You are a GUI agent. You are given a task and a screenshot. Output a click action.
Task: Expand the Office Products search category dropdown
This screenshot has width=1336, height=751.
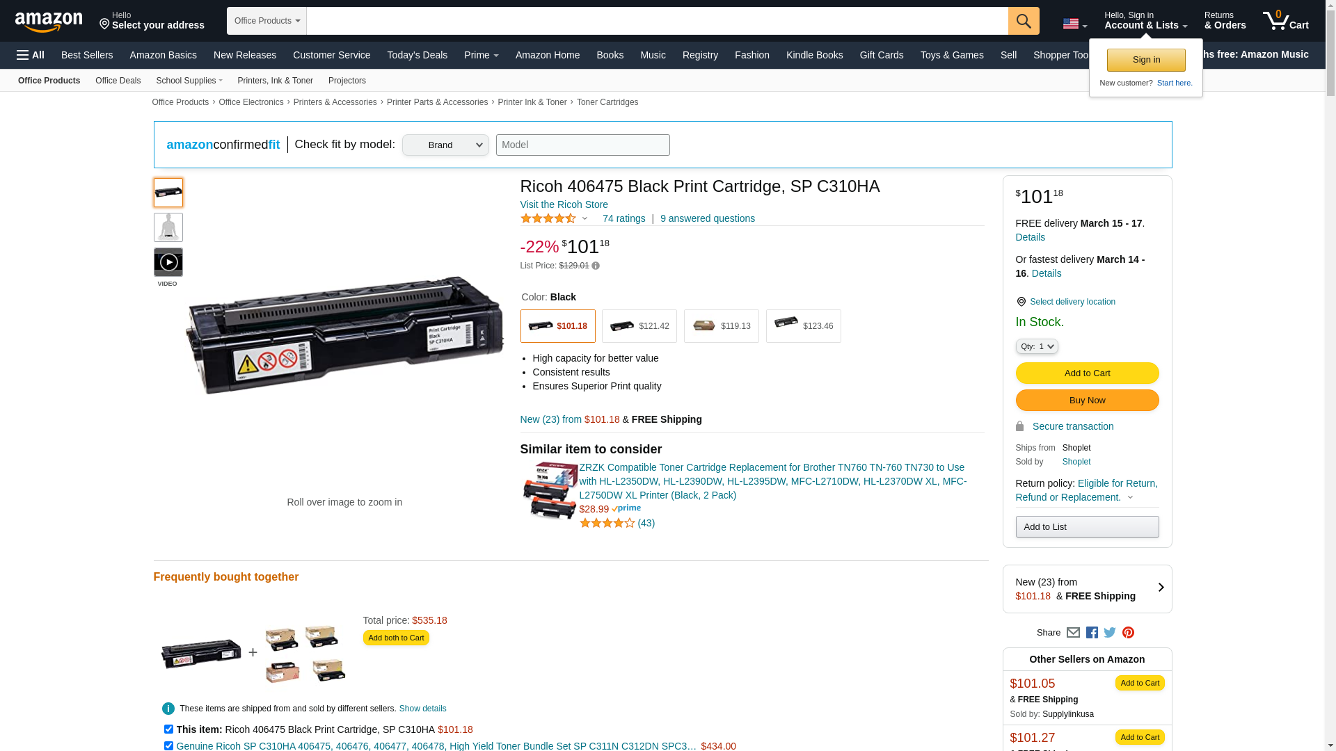[267, 21]
